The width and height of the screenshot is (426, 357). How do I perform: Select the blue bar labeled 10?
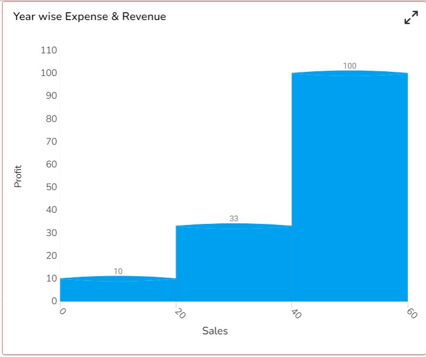point(118,289)
